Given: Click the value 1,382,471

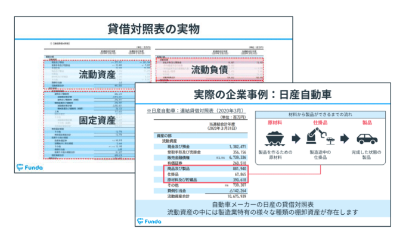Looking at the screenshot, I should click(x=237, y=147).
